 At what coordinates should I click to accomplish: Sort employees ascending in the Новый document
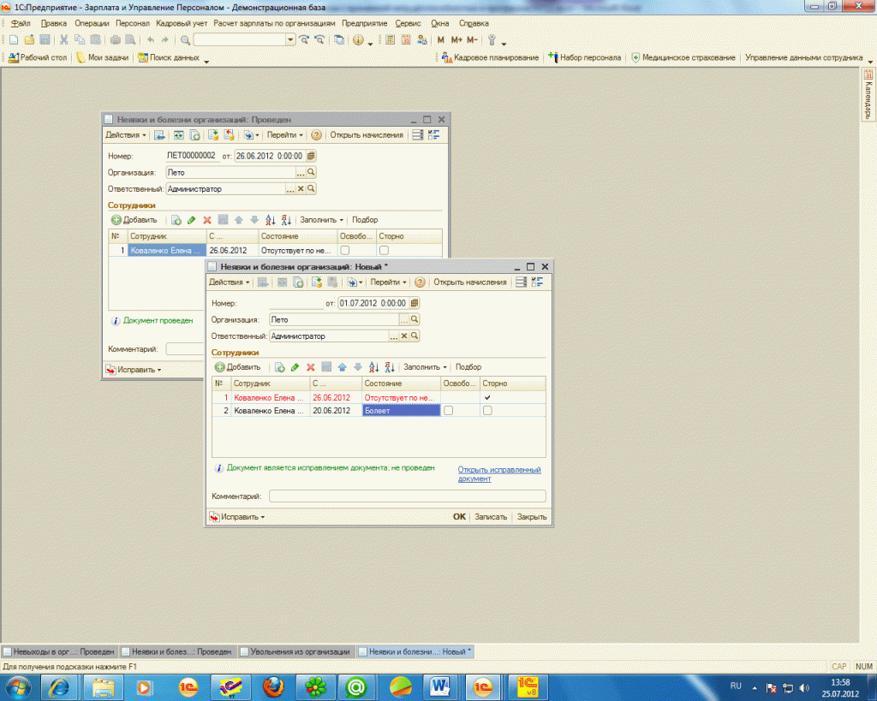pyautogui.click(x=373, y=366)
